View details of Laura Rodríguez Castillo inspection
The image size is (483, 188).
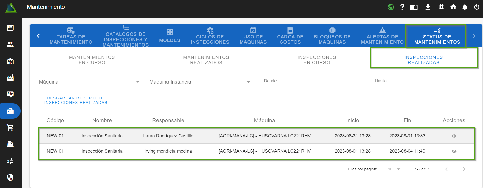[454, 136]
